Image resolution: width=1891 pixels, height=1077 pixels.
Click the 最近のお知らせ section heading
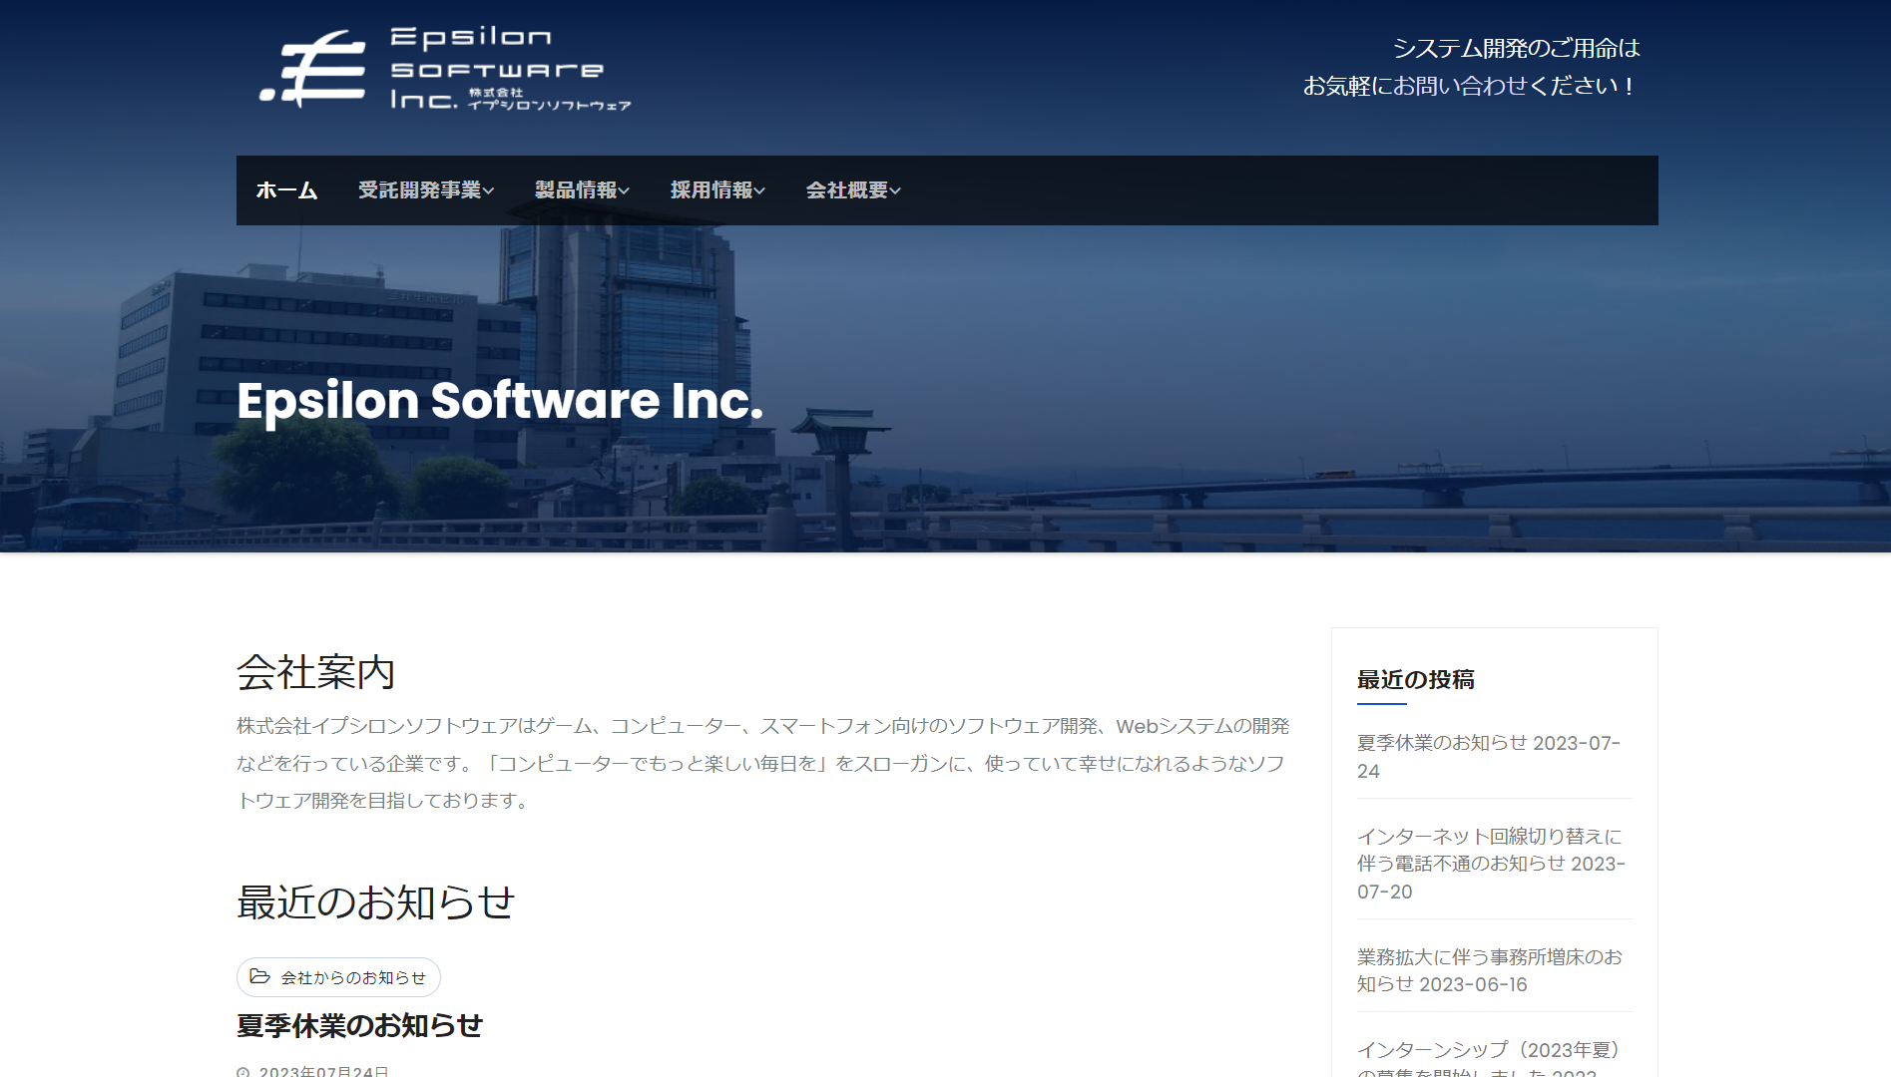[x=375, y=902]
